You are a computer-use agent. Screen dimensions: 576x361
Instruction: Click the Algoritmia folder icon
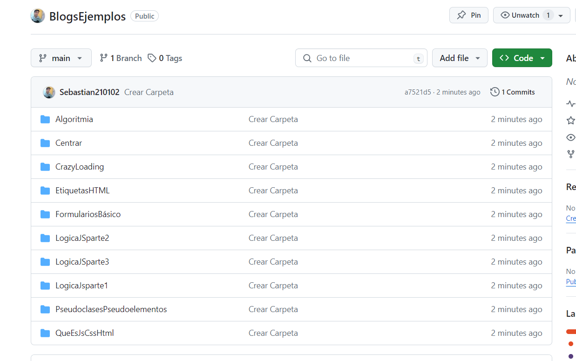[45, 119]
